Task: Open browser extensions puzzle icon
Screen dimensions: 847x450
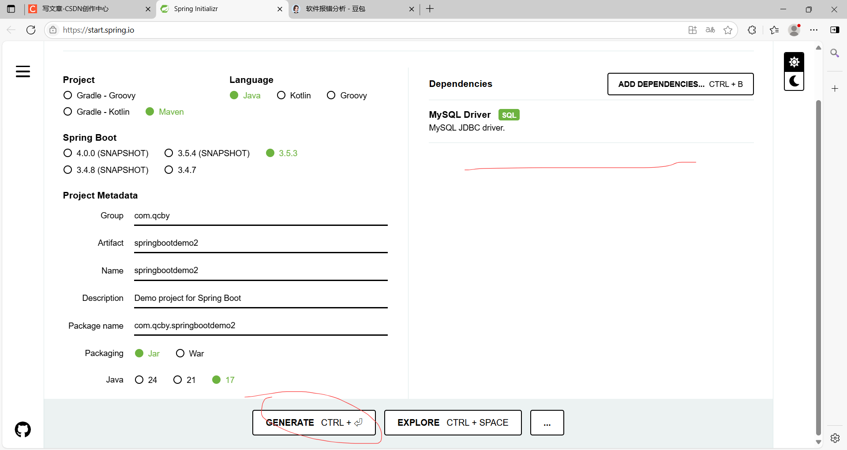Action: 752,30
